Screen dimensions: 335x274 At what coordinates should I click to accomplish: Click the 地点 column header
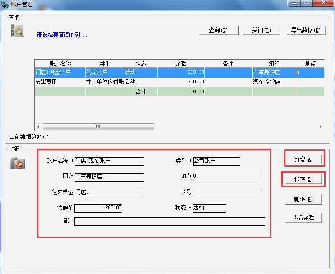[x=310, y=64]
